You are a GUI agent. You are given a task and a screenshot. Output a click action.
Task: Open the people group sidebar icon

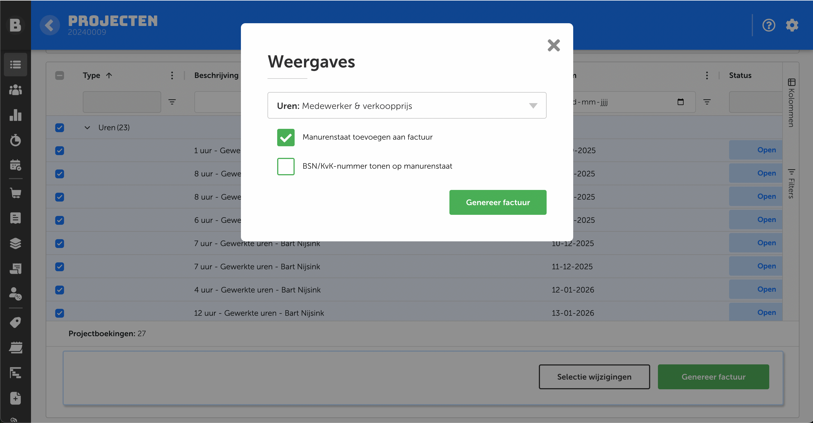[x=16, y=90]
